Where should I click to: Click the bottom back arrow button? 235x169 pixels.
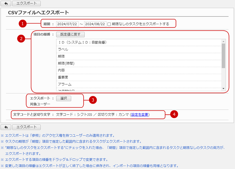(x=6, y=127)
